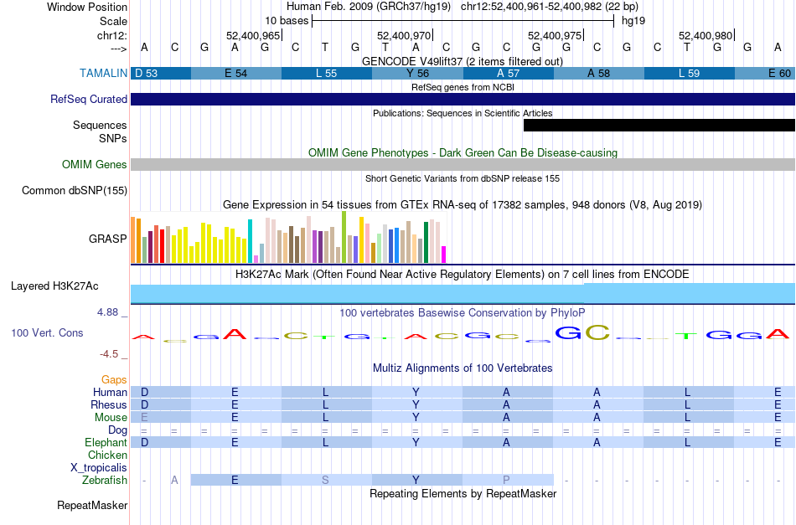
Task: Select the Human species row label
Action: [110, 392]
